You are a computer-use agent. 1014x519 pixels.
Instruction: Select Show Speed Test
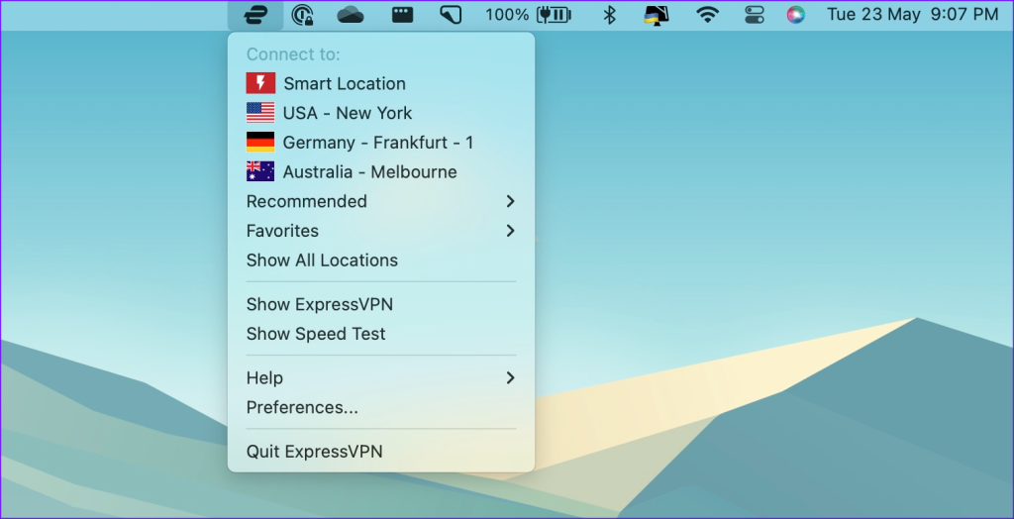(x=381, y=334)
